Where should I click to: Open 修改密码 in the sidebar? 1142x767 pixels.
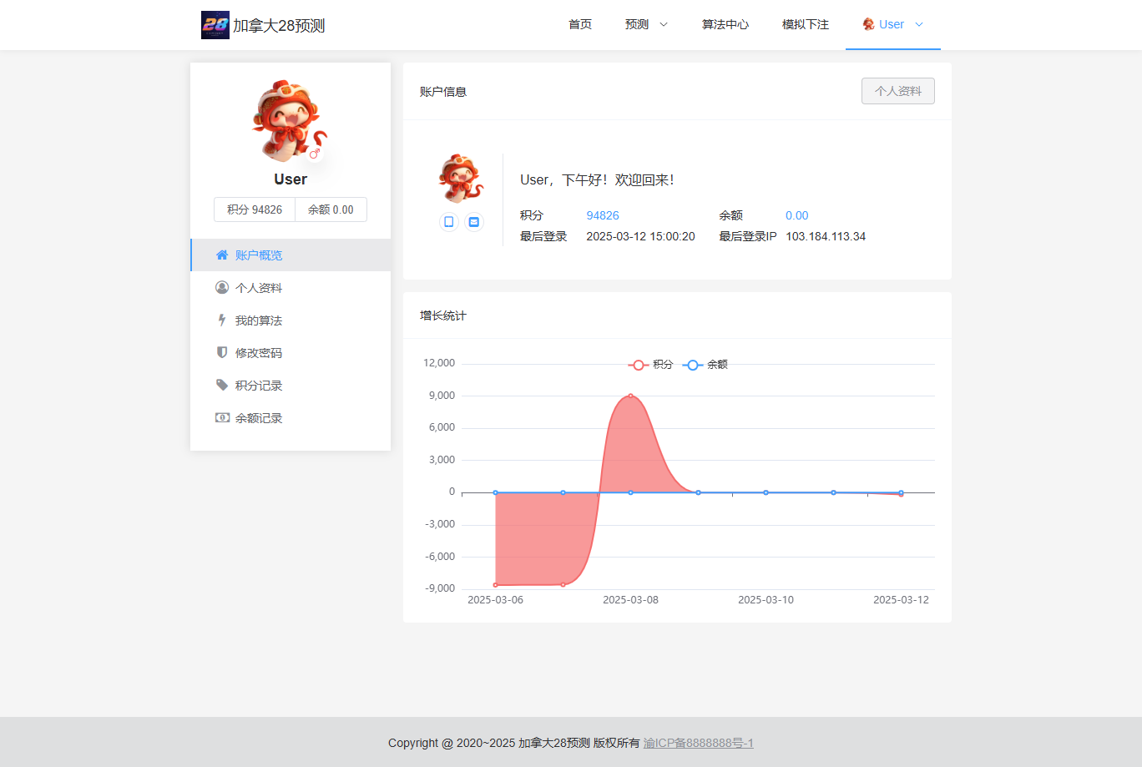point(291,352)
